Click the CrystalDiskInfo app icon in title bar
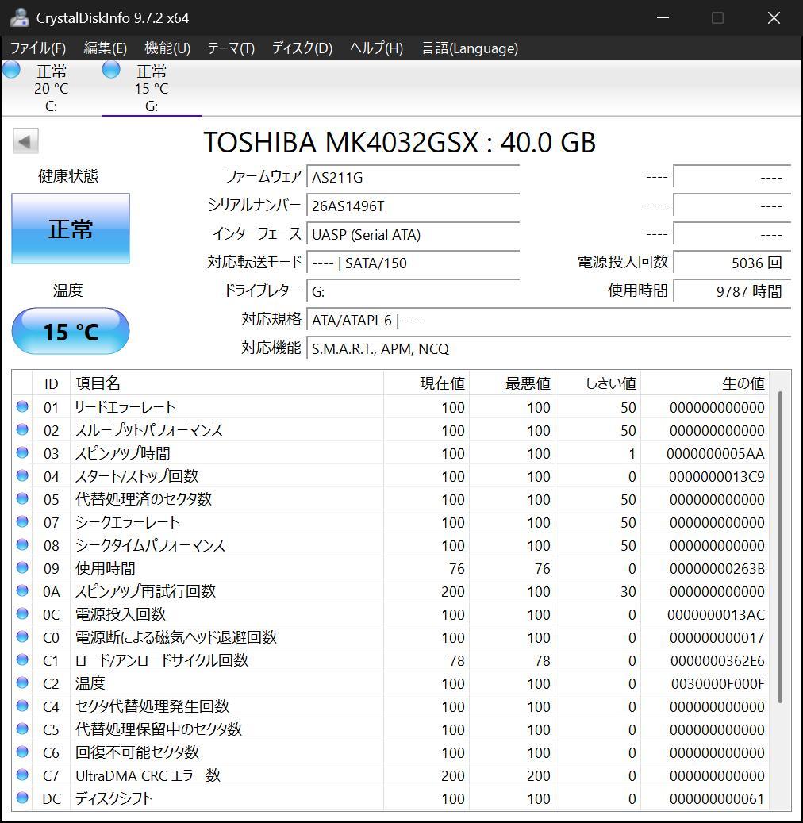The width and height of the screenshot is (803, 823). pyautogui.click(x=19, y=17)
